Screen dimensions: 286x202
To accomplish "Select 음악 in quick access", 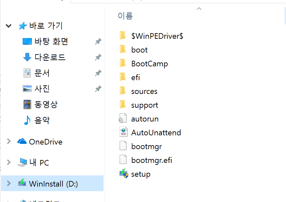I will (42, 120).
